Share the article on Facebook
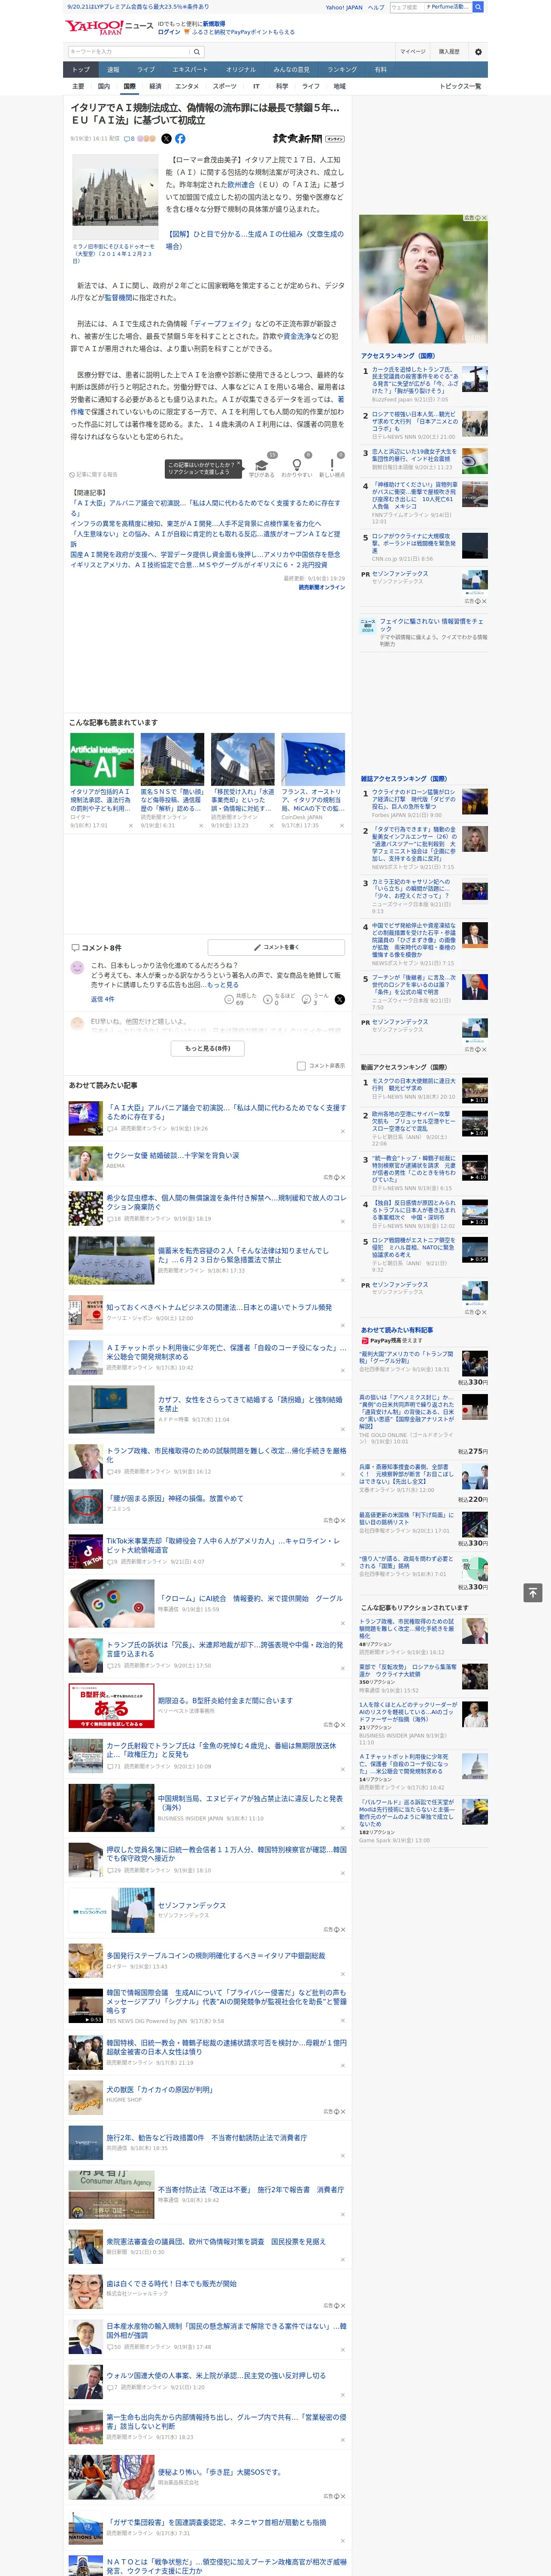This screenshot has height=2576, width=551. (180, 139)
